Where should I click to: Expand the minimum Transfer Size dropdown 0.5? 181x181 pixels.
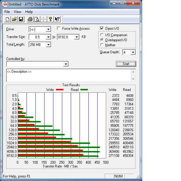[x=48, y=37]
